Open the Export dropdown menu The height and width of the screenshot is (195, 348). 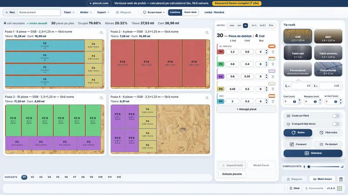coord(103,13)
